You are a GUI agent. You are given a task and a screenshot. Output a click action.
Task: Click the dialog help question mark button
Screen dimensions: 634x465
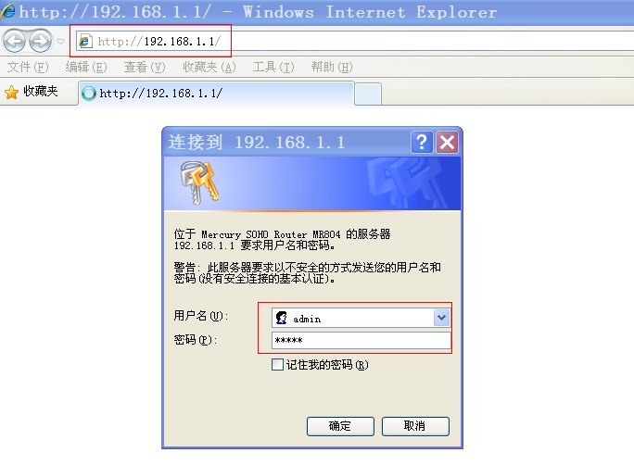(x=422, y=142)
